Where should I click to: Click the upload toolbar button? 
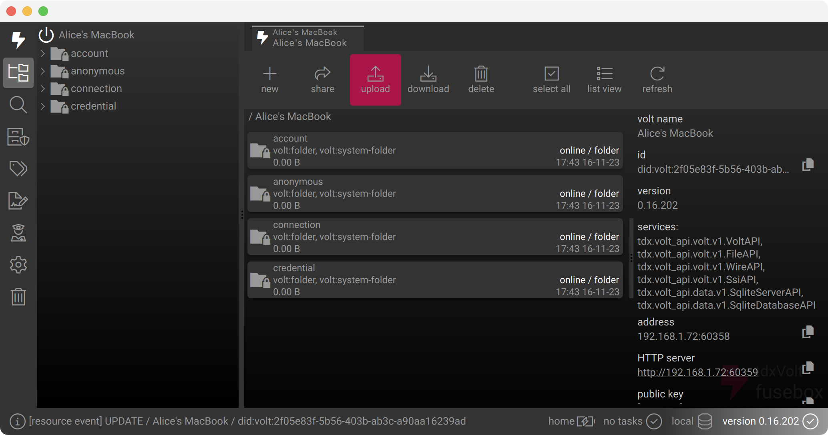coord(376,80)
